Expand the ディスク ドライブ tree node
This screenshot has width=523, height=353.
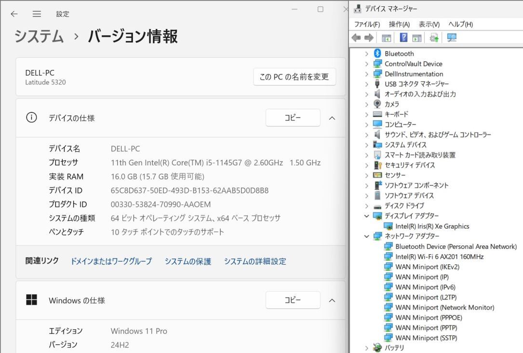[366, 206]
